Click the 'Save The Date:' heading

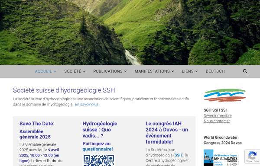click(37, 124)
